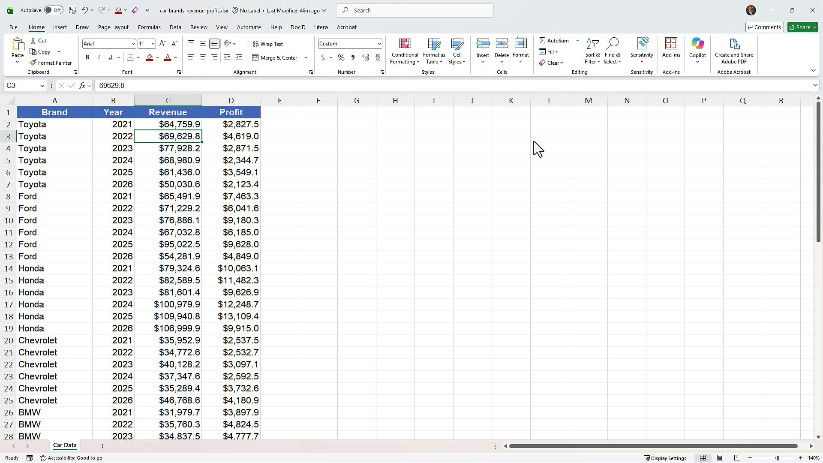The height and width of the screenshot is (463, 823).
Task: Open the Copilot pane
Action: (x=697, y=51)
